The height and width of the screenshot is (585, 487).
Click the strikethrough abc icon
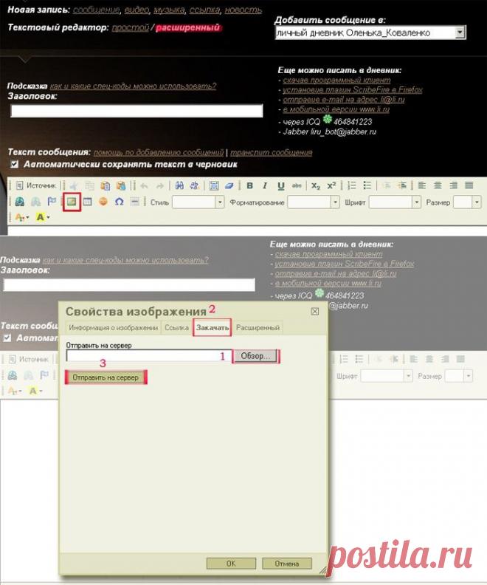tap(297, 185)
